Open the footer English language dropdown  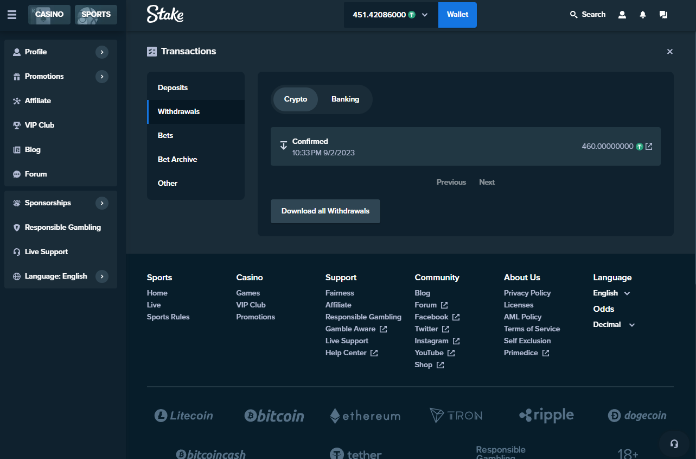pyautogui.click(x=611, y=293)
